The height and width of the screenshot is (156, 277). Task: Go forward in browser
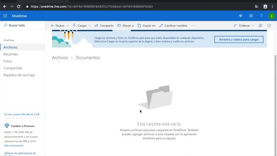click(12, 6)
